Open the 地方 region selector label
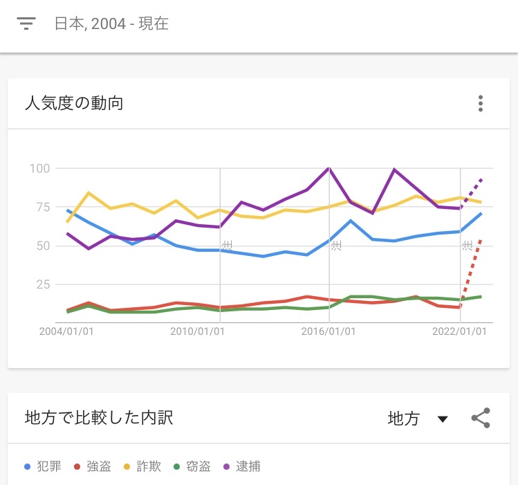The height and width of the screenshot is (485, 518). pyautogui.click(x=403, y=419)
